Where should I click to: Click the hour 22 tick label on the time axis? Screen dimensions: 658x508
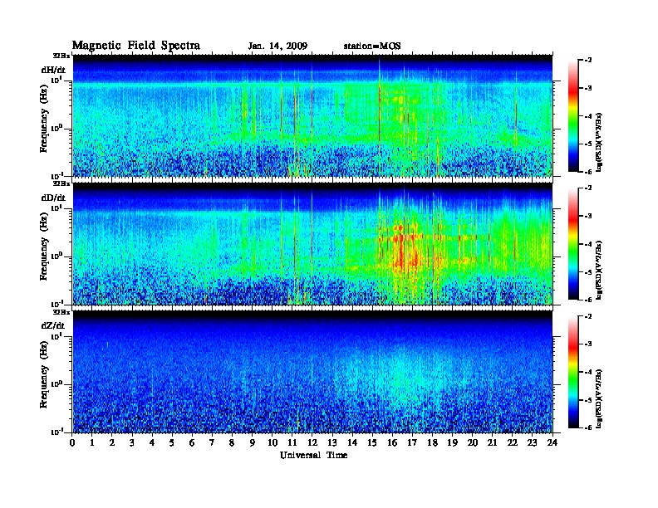(x=513, y=443)
